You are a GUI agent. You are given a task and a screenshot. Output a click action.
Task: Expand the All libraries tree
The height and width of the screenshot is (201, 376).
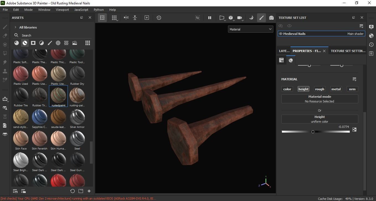15,27
